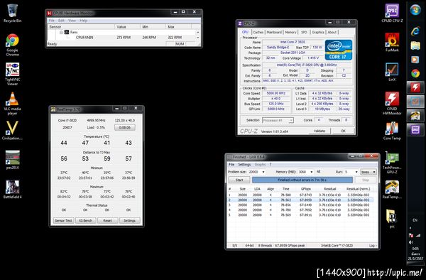Open View menu in HWMonitor
The image size is (426, 280).
[x=72, y=21]
